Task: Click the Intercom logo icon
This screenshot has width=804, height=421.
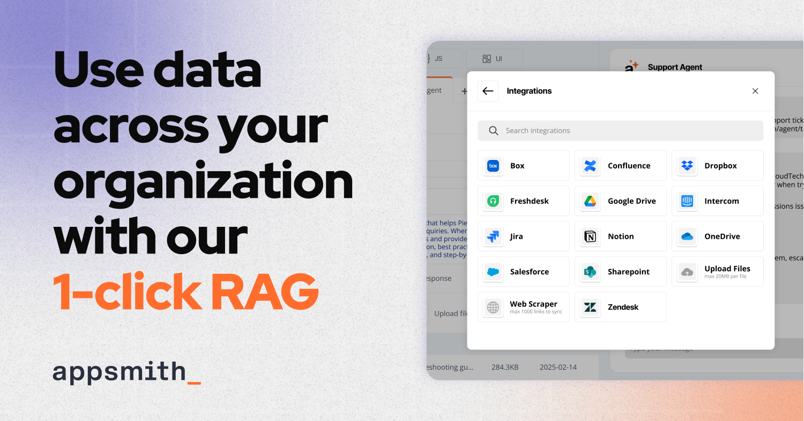Action: (687, 201)
